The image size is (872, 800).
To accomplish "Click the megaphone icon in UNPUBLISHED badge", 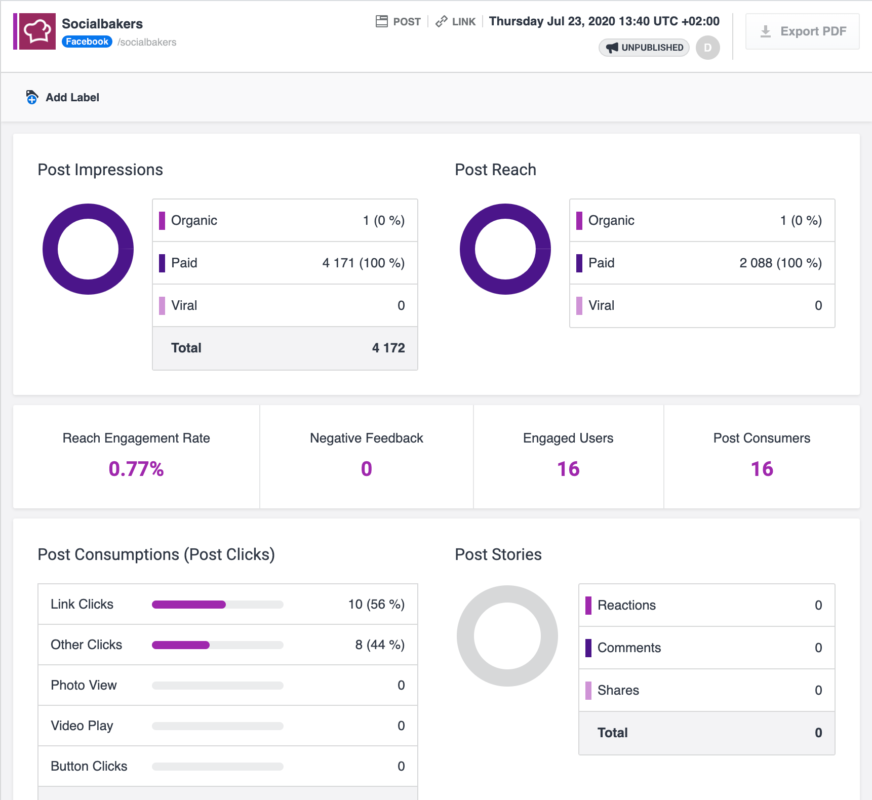I will pos(612,48).
